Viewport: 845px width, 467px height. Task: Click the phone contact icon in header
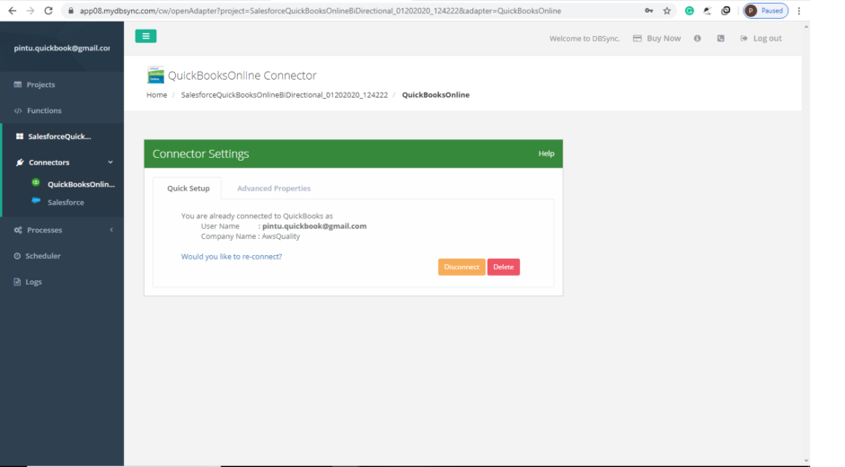tap(720, 39)
